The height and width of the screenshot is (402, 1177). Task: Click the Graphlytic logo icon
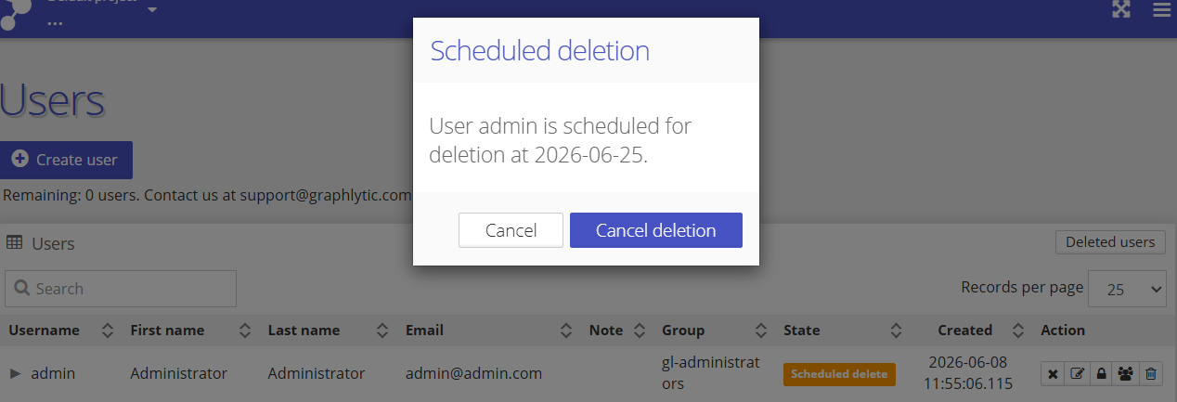17,14
